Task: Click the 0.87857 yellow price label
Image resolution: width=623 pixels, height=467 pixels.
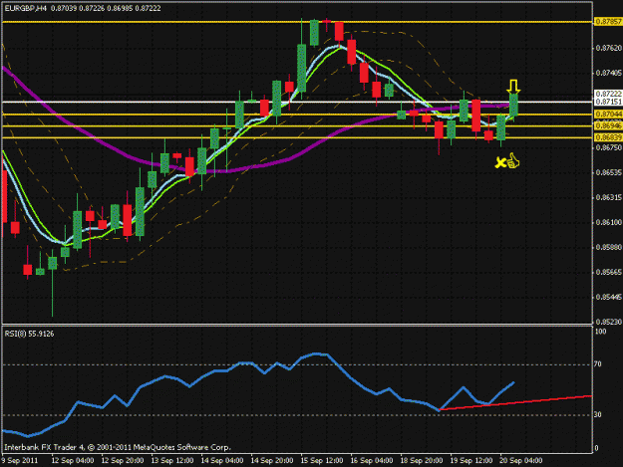Action: (608, 22)
